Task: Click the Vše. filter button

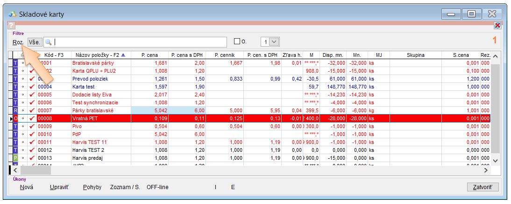Action: [35, 42]
